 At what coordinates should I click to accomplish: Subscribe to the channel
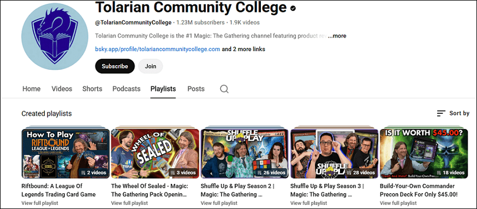click(x=115, y=66)
